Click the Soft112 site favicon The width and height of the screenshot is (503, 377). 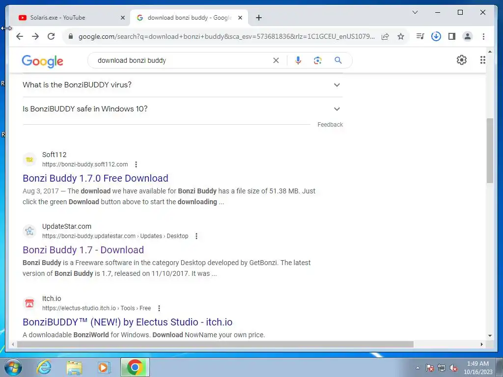(x=29, y=160)
